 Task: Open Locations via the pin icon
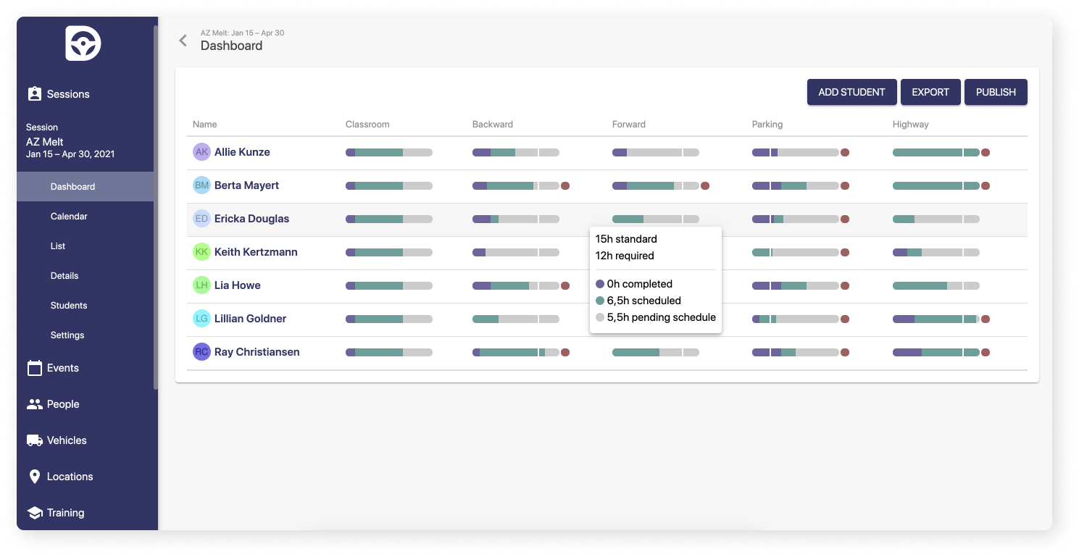[x=34, y=477]
